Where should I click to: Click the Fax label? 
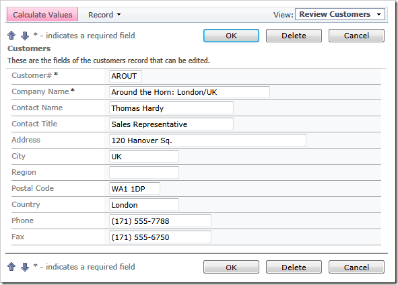(x=18, y=237)
